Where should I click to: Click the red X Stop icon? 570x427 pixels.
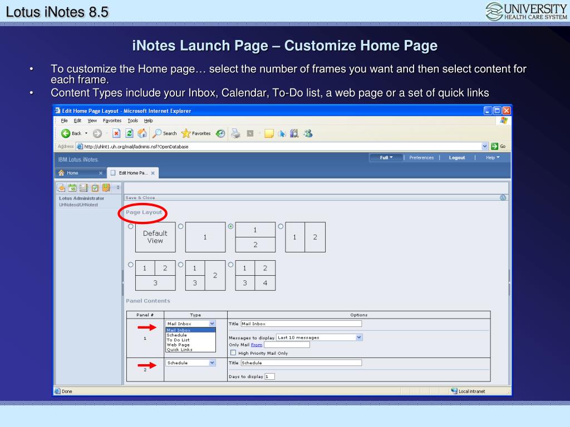click(x=116, y=133)
